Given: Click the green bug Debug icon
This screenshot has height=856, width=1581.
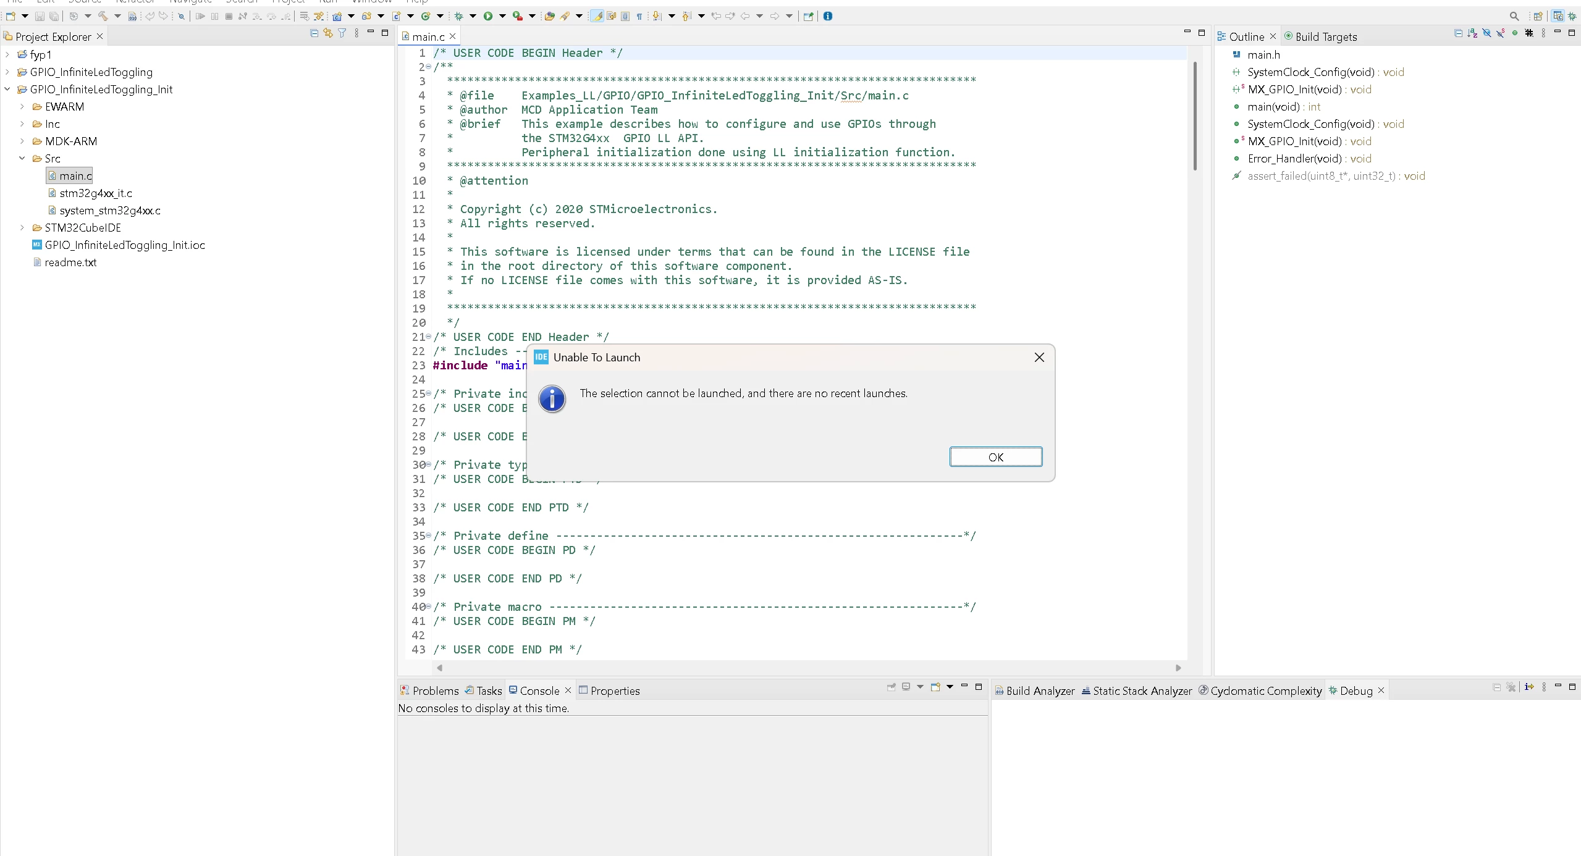Looking at the screenshot, I should coord(458,16).
